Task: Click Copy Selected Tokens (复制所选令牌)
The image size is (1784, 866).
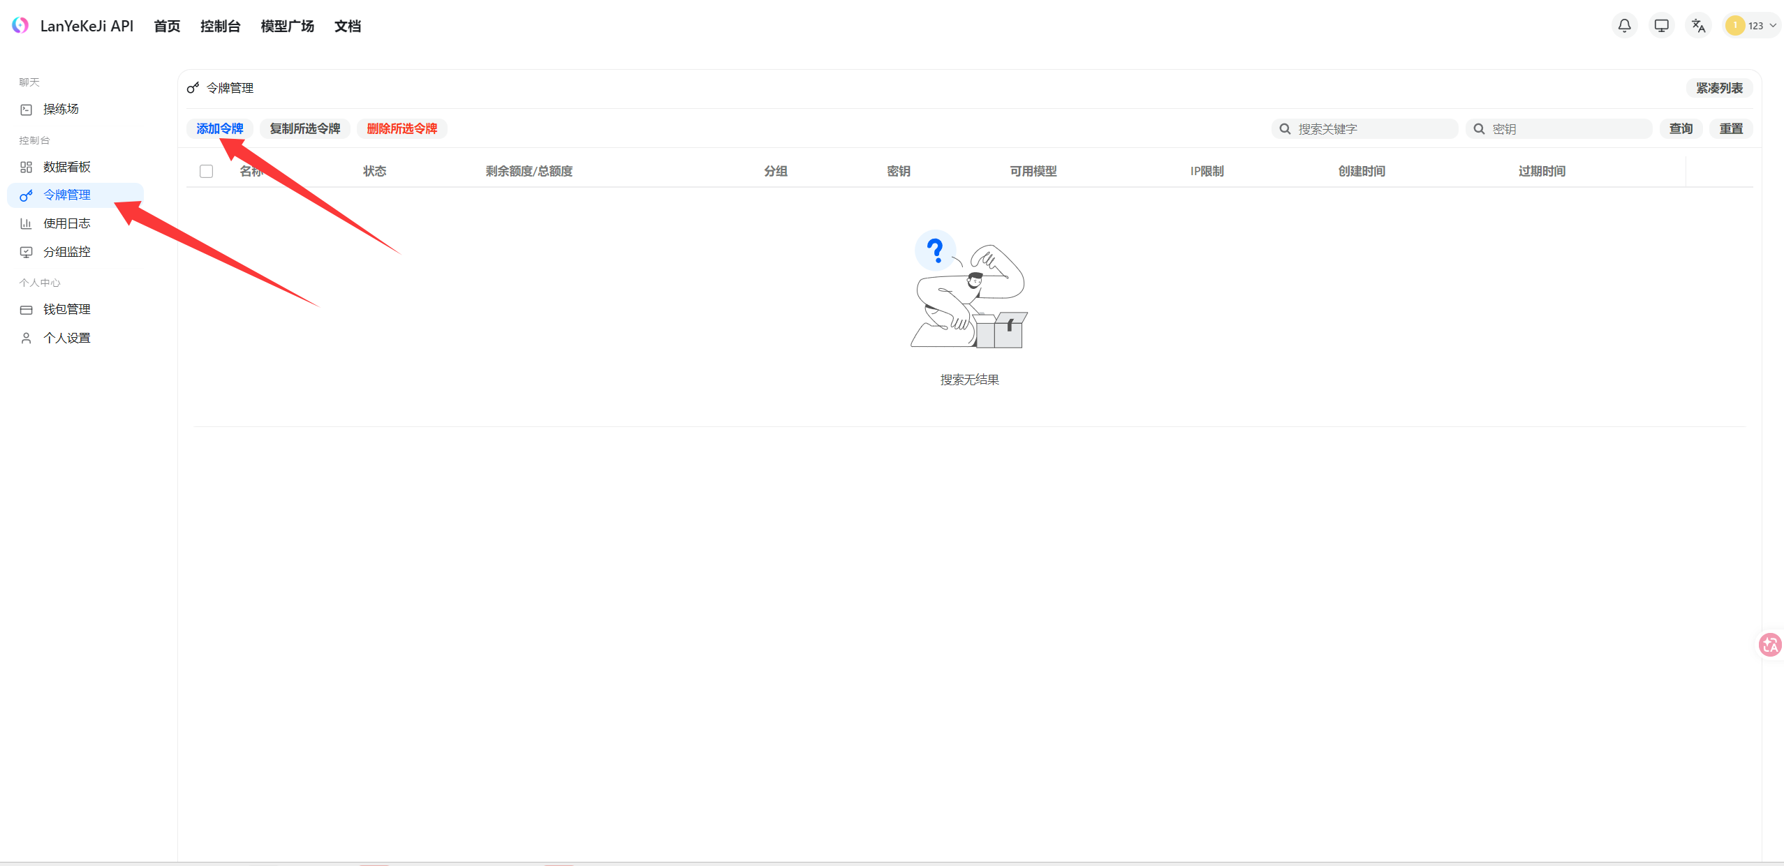Action: coord(305,129)
